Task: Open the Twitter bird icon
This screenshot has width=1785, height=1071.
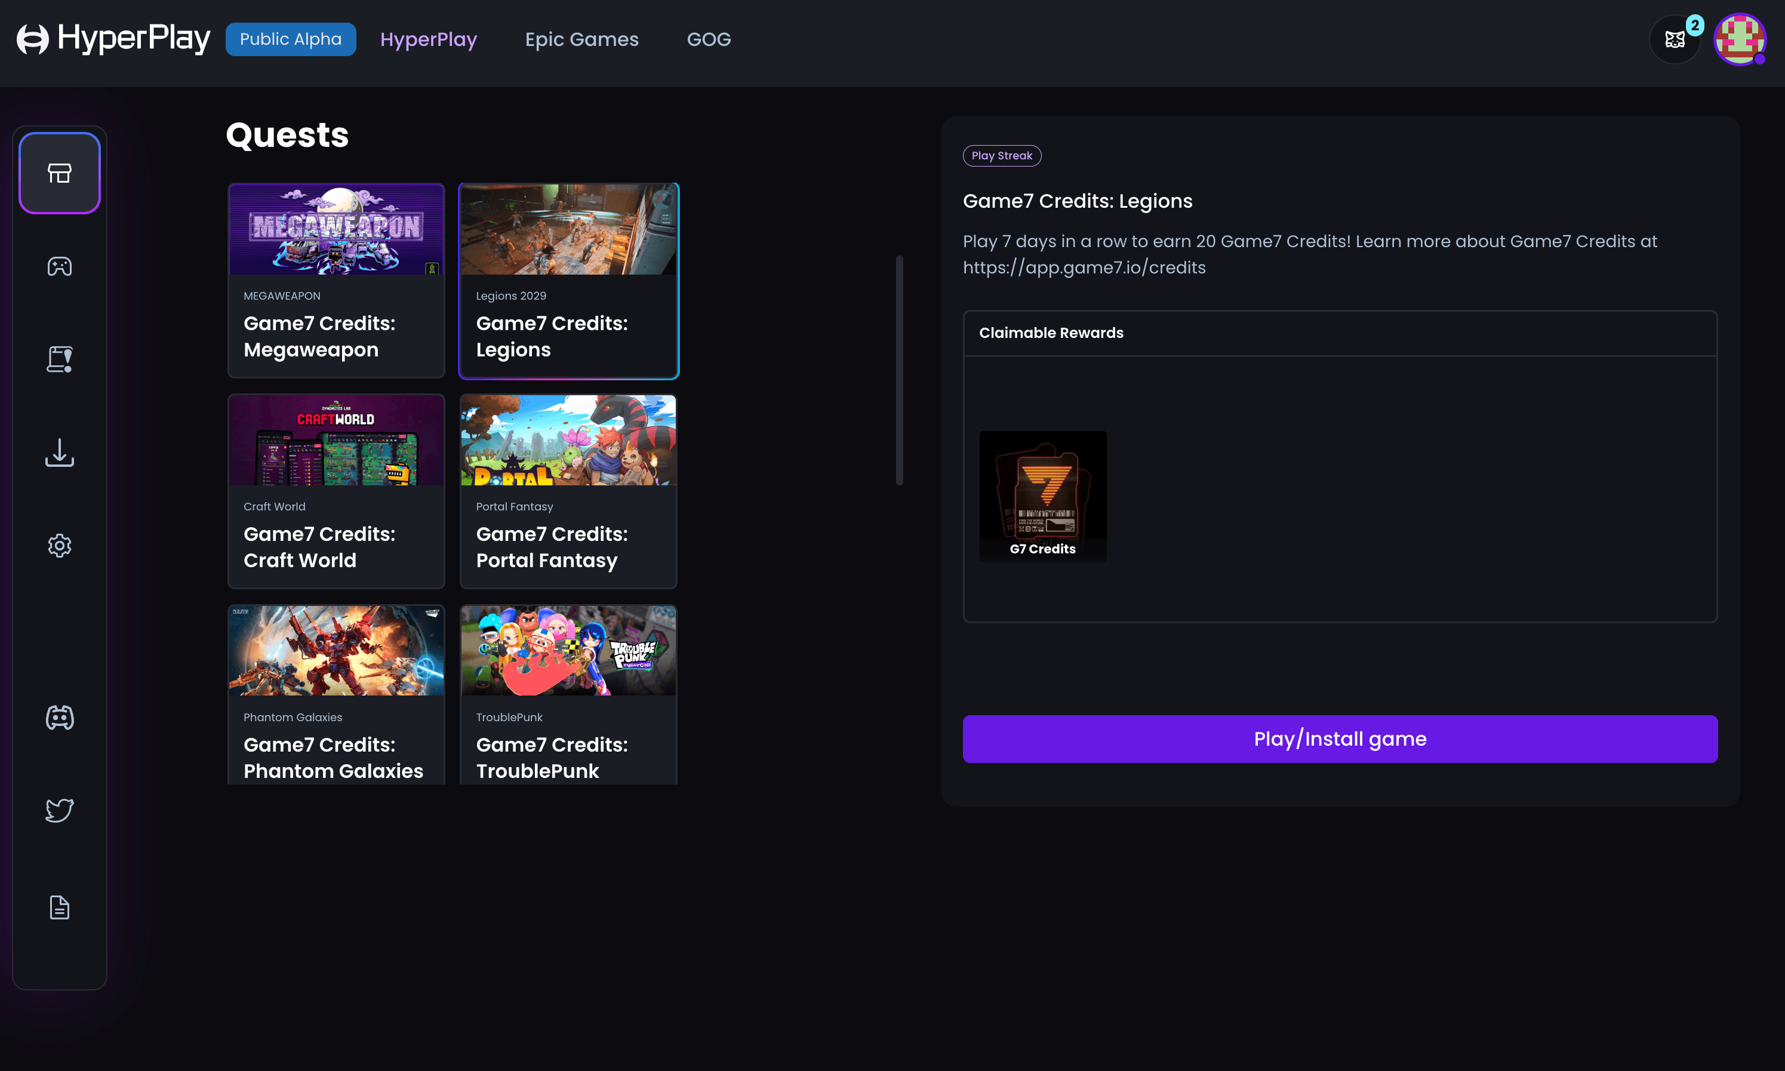Action: pyautogui.click(x=59, y=810)
